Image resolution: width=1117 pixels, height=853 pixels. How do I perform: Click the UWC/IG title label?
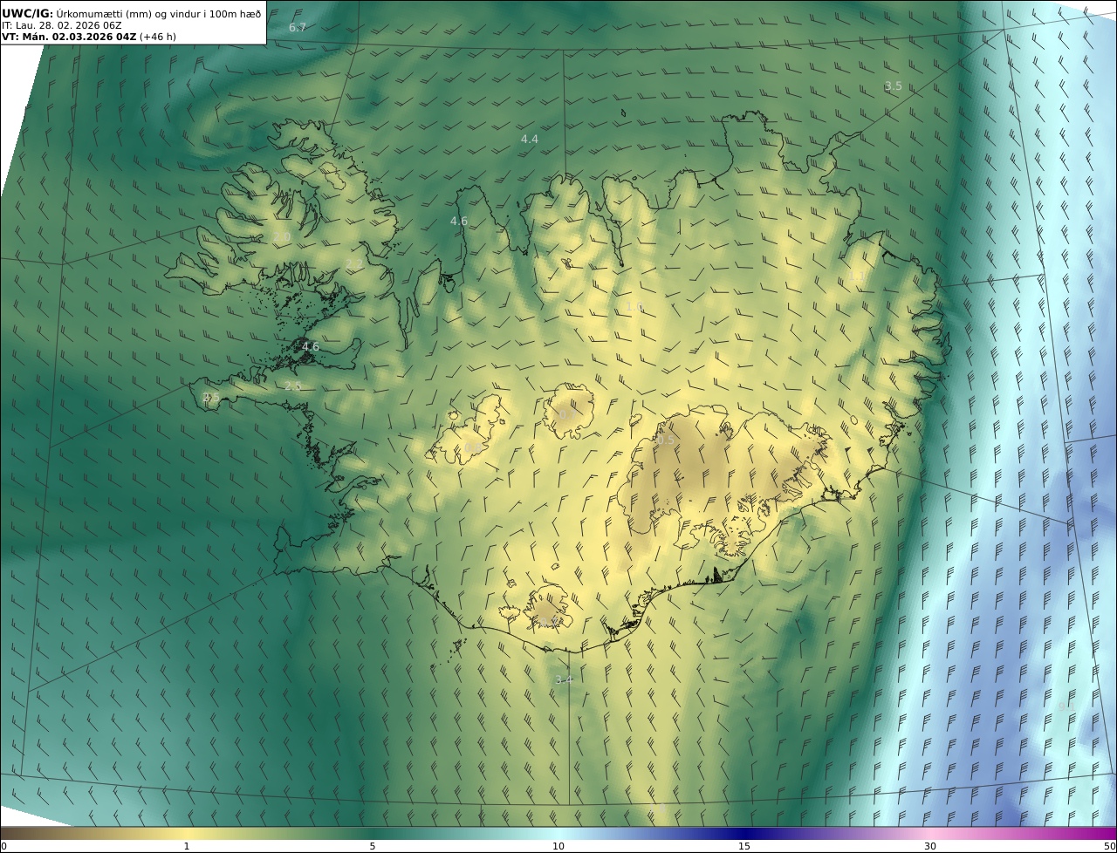point(28,13)
